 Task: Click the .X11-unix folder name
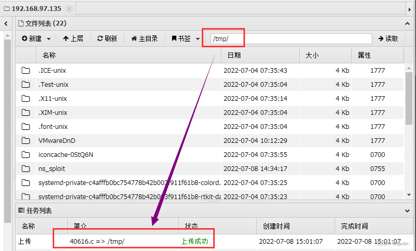[x=53, y=99]
